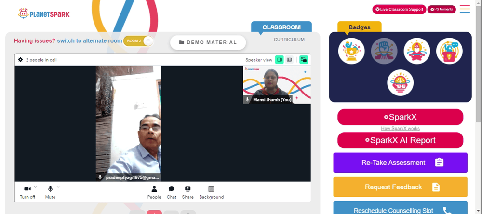This screenshot has height=214, width=482.
Task: Click the microphone icon on Mansi Jhamb tile
Action: coord(247,100)
